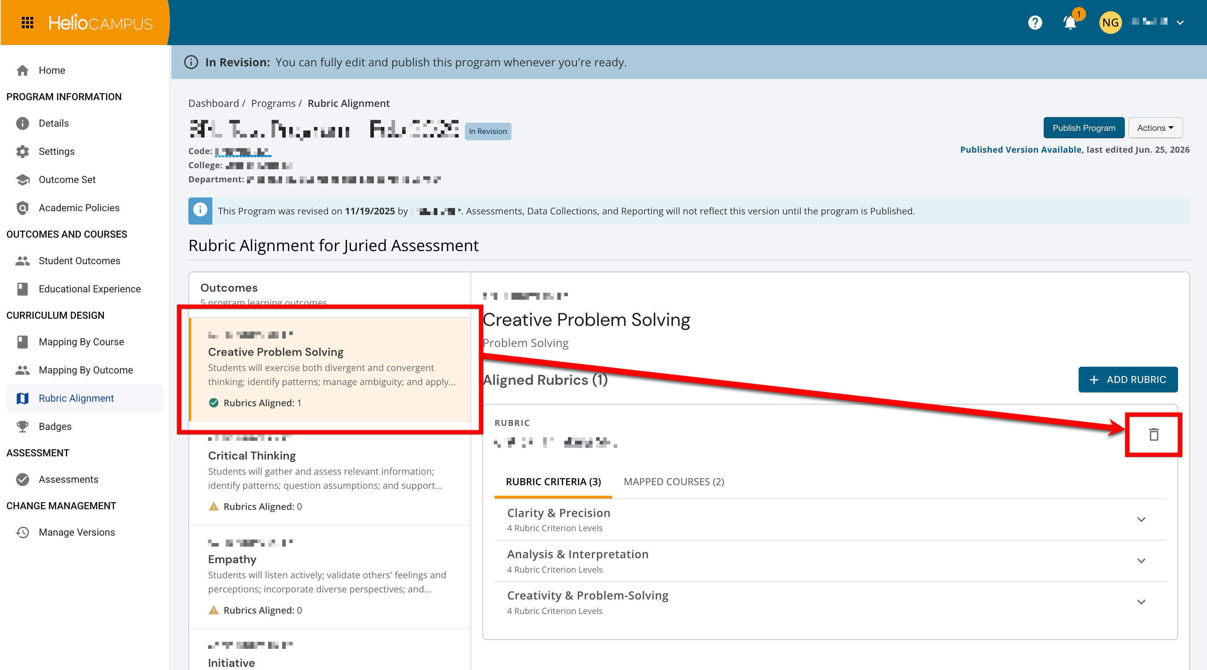The image size is (1207, 670).
Task: Select the Empathy outcome
Action: (330, 577)
